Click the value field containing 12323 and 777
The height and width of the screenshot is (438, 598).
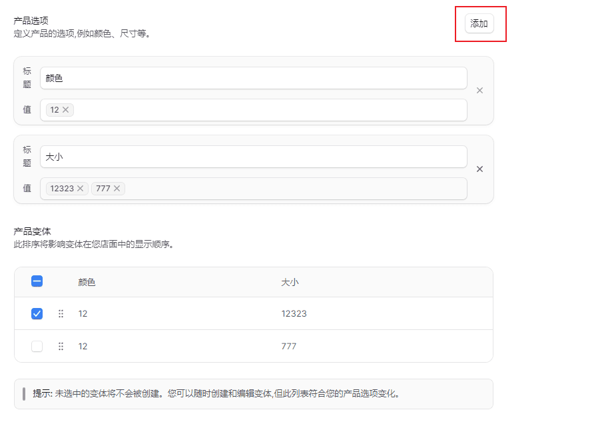(x=266, y=189)
